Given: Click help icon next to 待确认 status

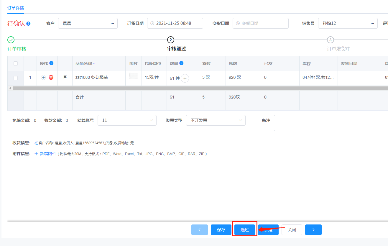Looking at the screenshot, I should pyautogui.click(x=28, y=24).
